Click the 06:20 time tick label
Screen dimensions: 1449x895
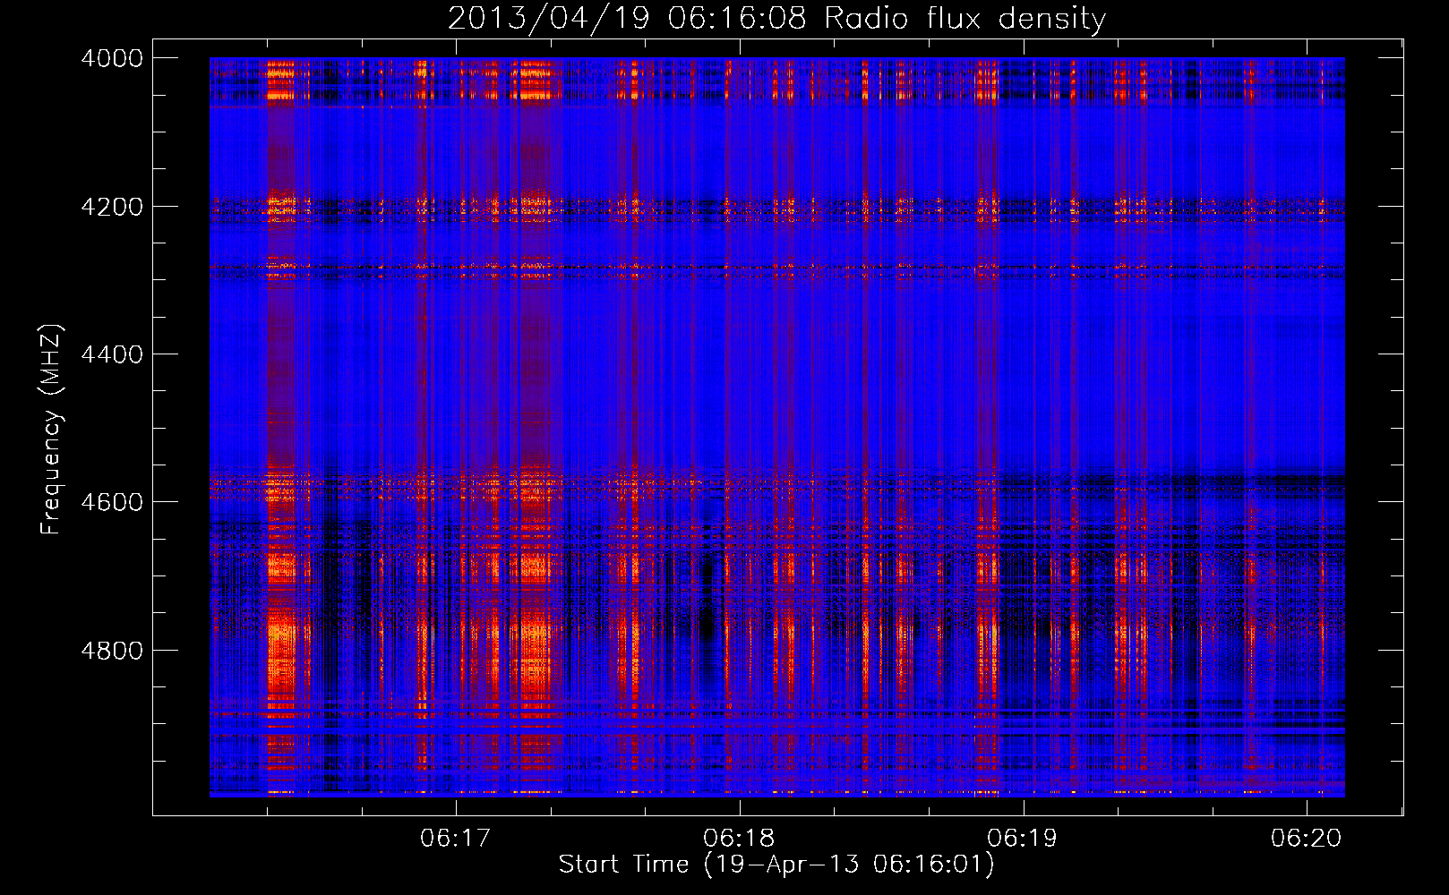(x=1306, y=838)
